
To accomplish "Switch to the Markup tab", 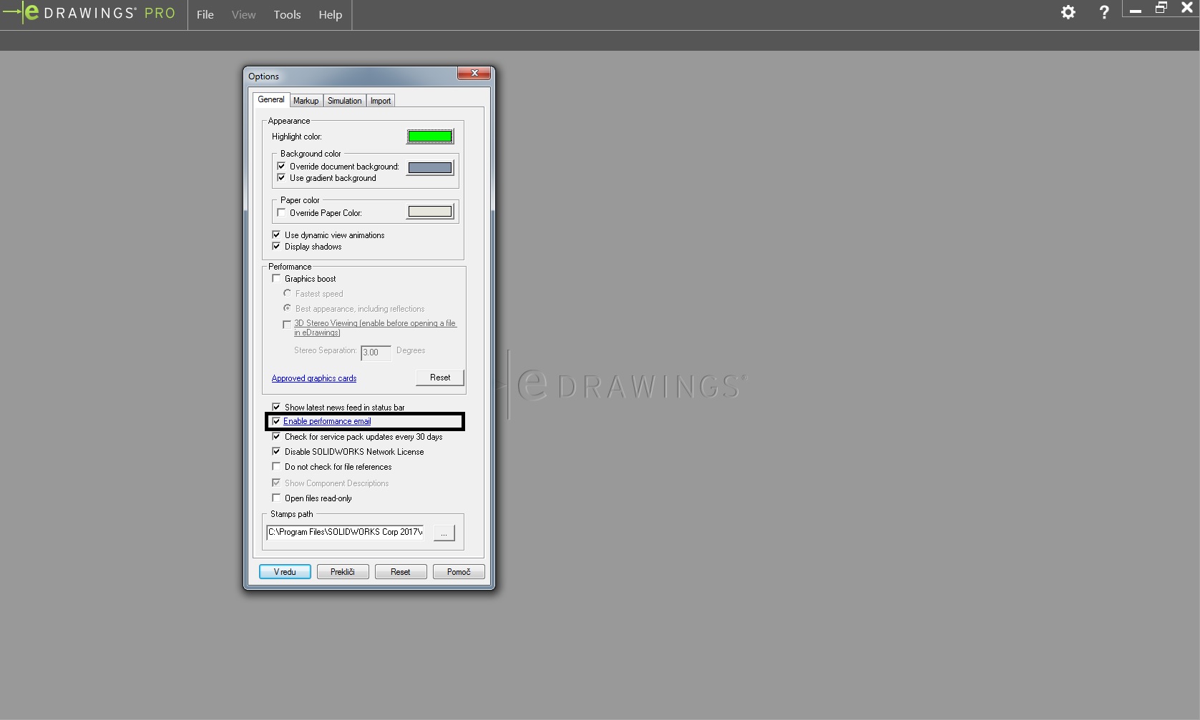I will point(306,101).
